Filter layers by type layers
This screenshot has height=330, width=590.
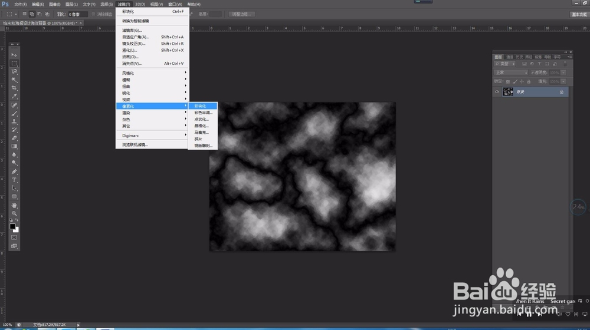pyautogui.click(x=539, y=64)
